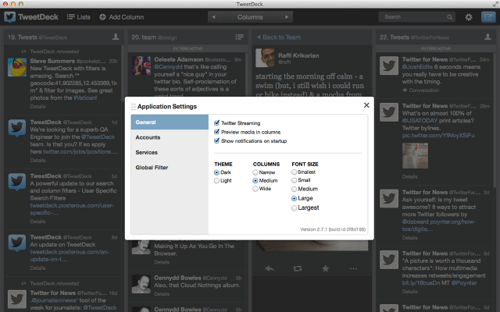Select the Dark theme radio button
The height and width of the screenshot is (312, 500).
217,172
